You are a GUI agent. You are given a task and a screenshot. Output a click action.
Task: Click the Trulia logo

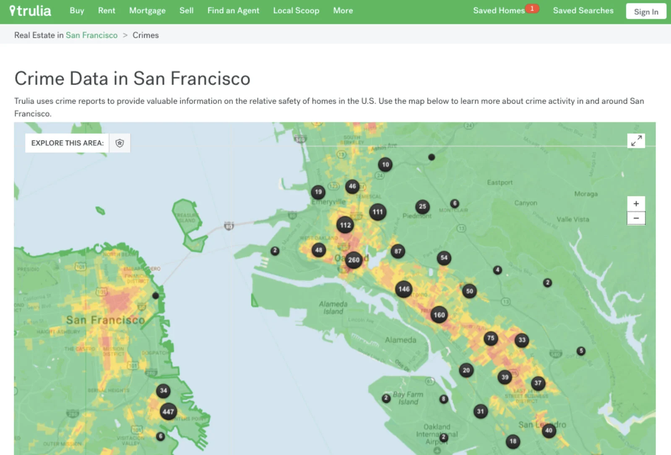coord(30,11)
